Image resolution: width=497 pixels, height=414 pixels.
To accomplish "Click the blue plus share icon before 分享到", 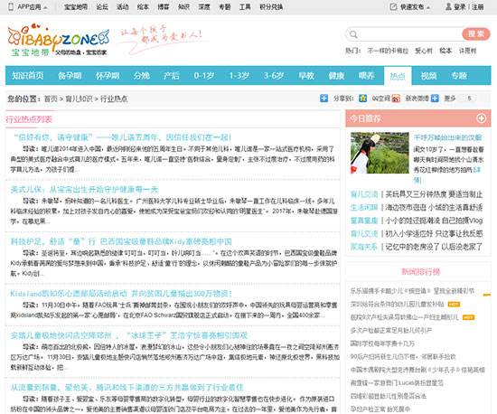I will click(x=324, y=99).
